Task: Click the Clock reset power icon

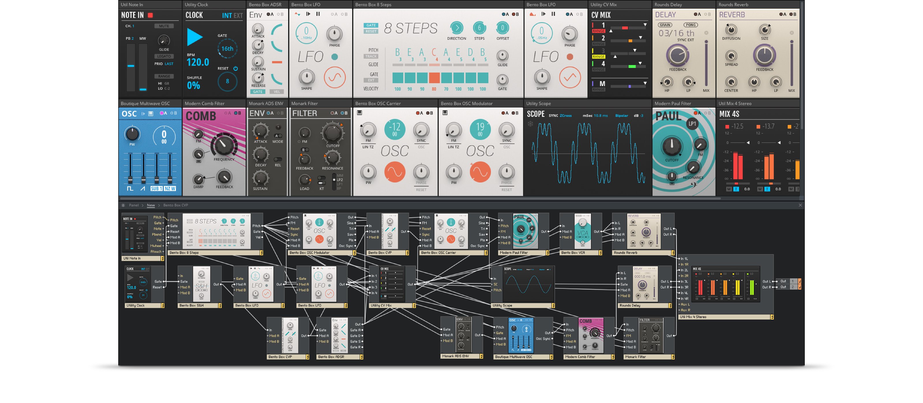Action: [235, 68]
